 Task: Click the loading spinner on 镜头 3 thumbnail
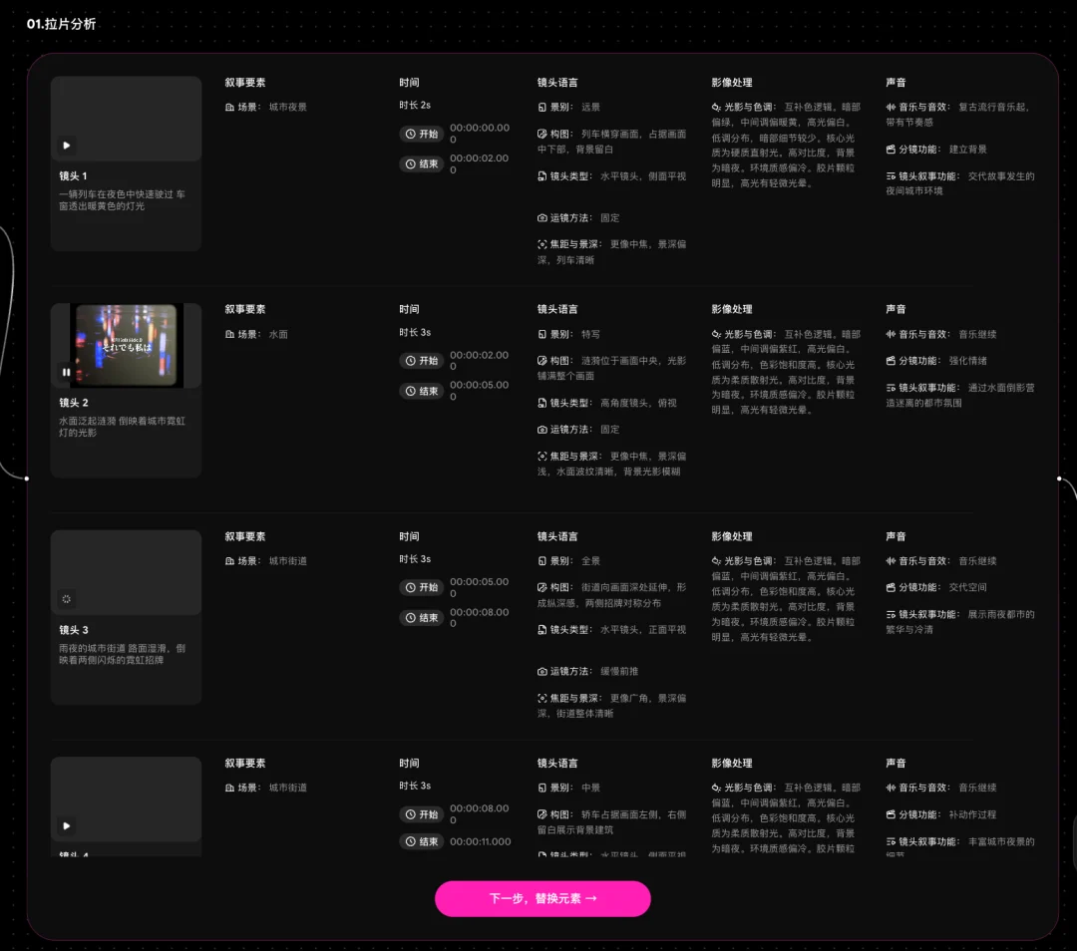point(67,599)
